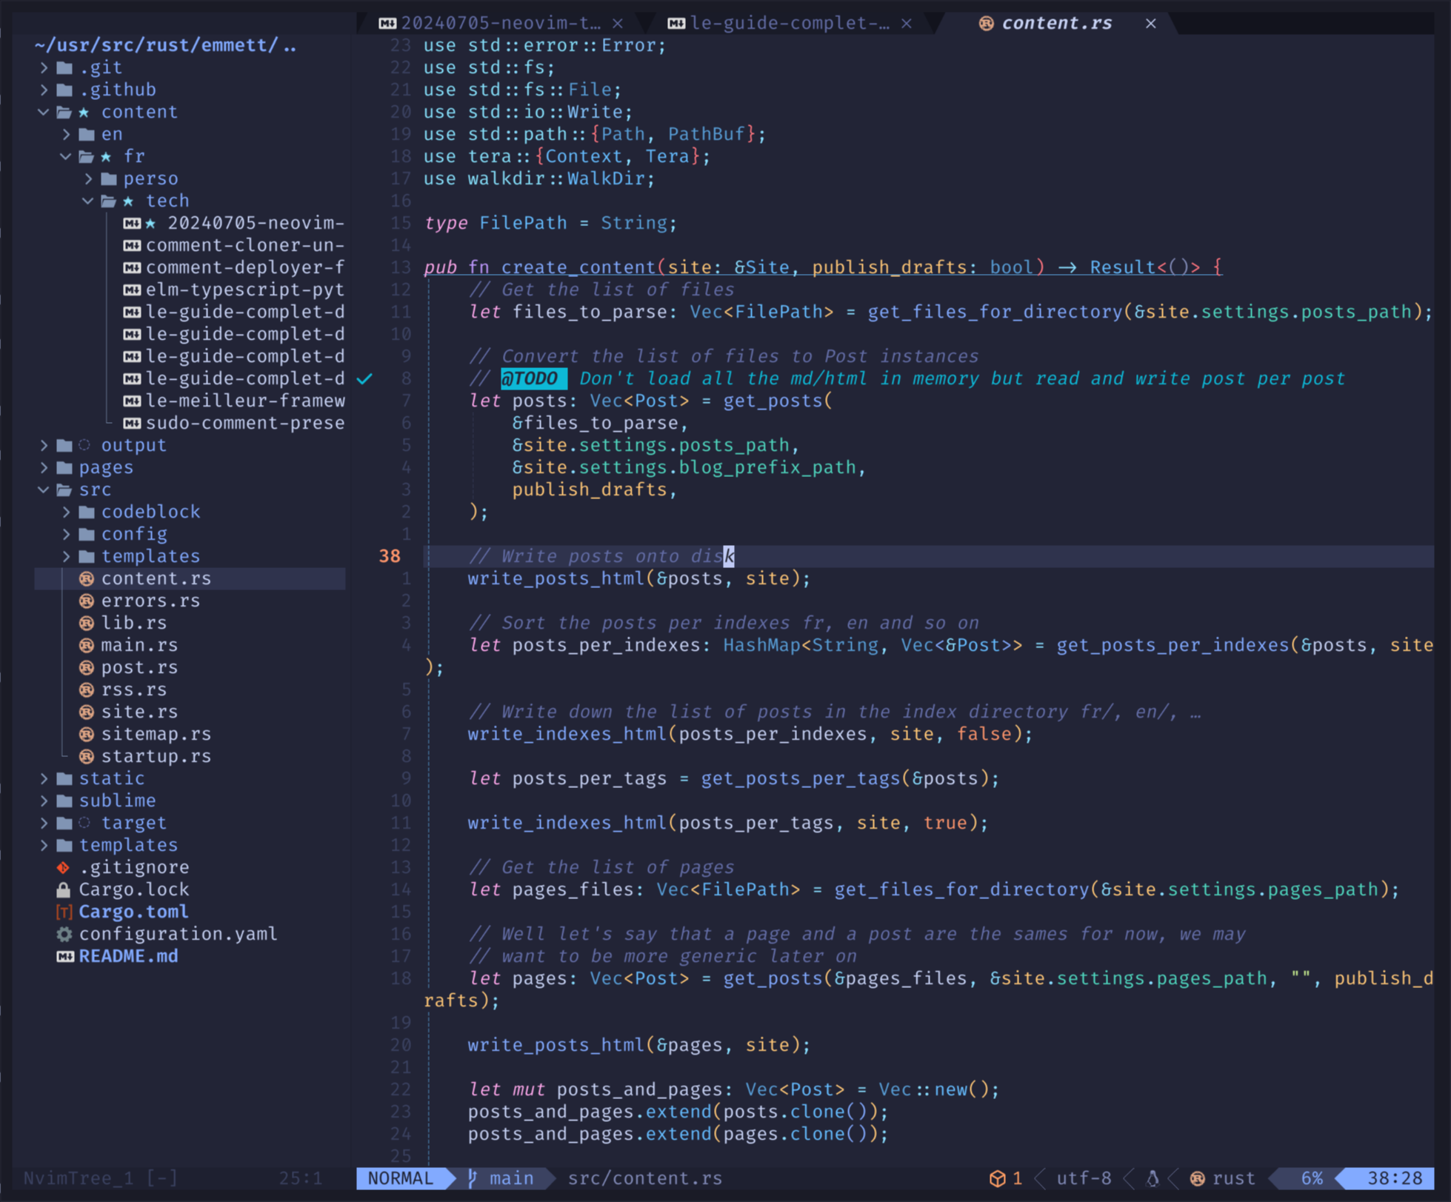Click the folder icon next to sublime
1451x1202 pixels.
point(64,801)
